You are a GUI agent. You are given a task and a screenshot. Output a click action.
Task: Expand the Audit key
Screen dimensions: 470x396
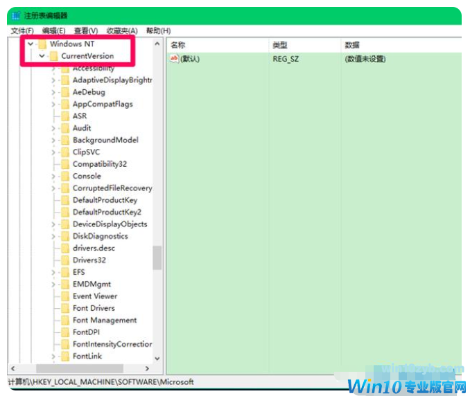coord(53,128)
